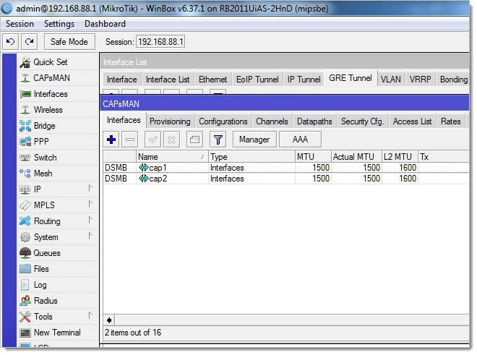Open Quick Set from sidebar
Screen dimensions: 477x355
coord(50,62)
